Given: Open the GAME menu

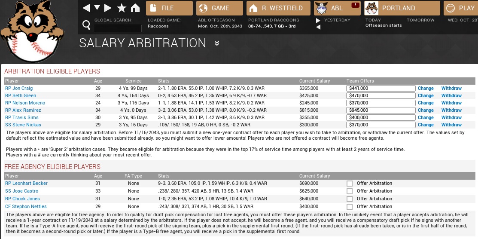Looking at the screenshot, I should tap(219, 8).
